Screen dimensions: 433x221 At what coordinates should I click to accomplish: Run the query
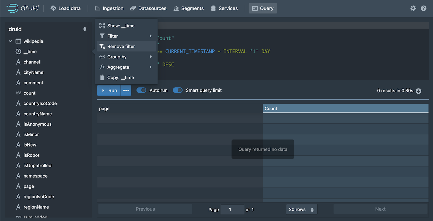pos(109,90)
